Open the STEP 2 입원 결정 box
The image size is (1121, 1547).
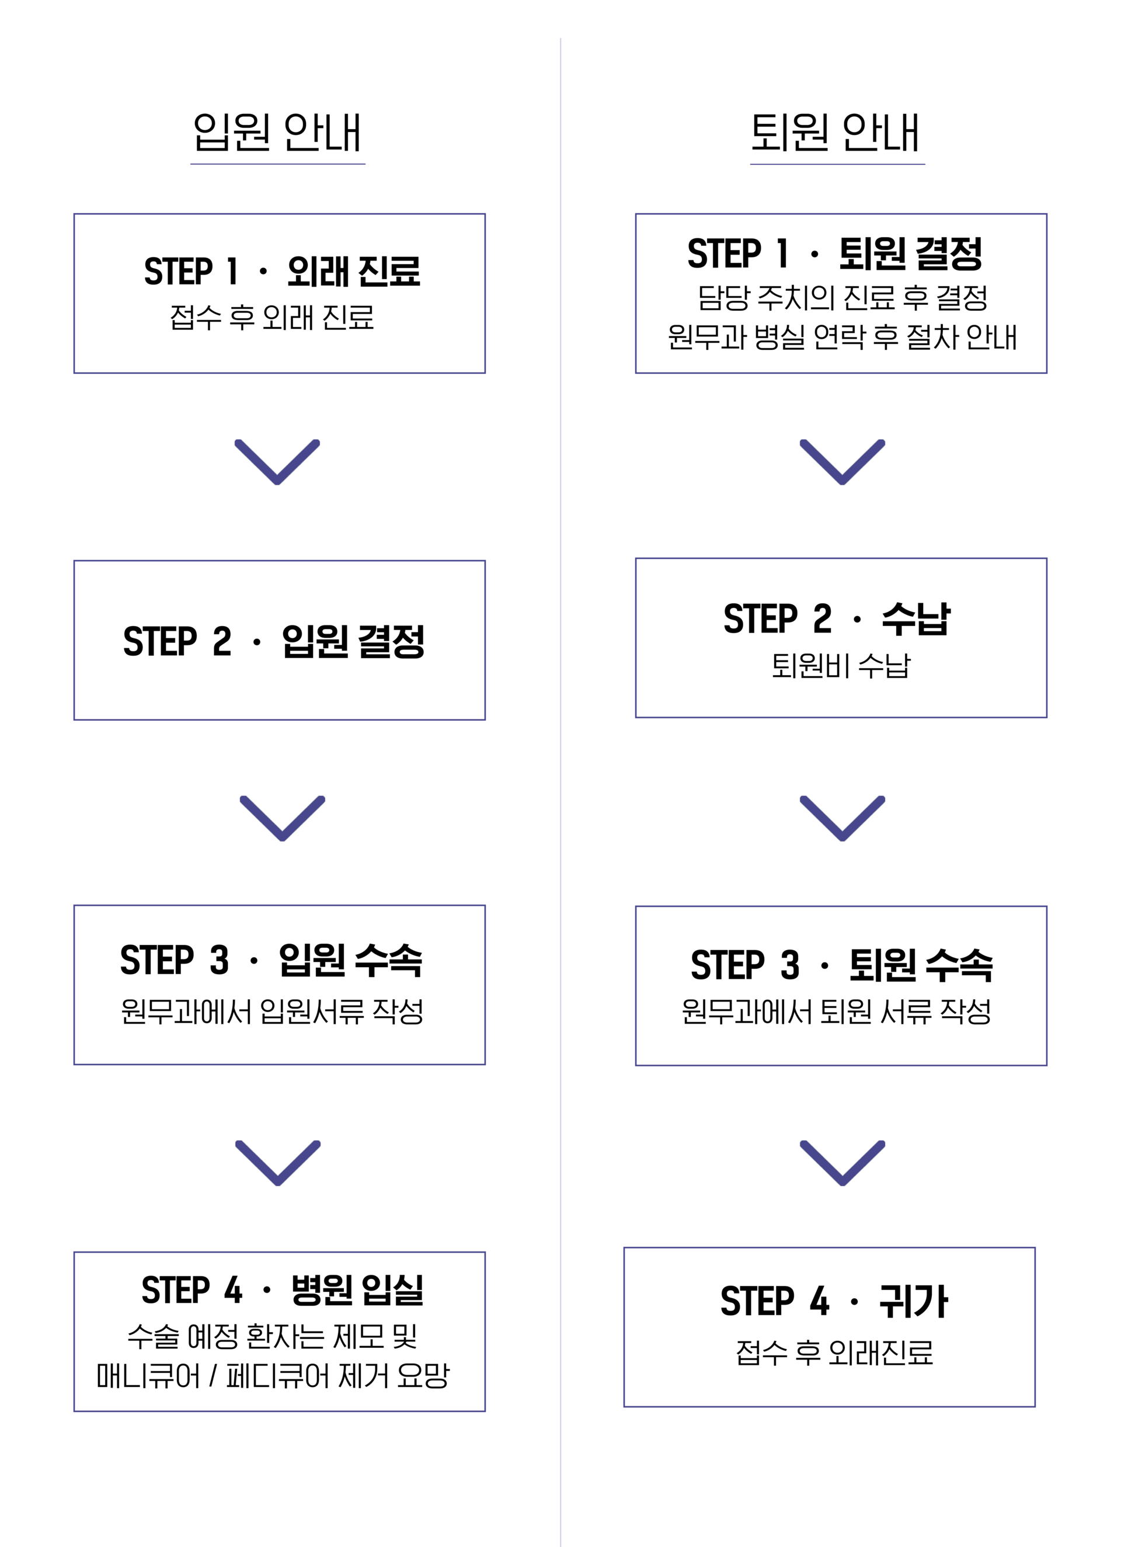click(280, 640)
